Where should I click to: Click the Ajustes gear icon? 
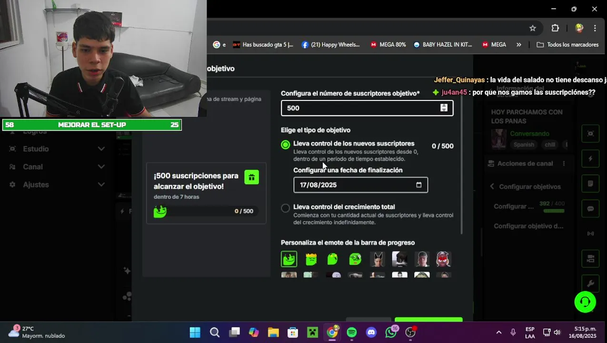12,184
